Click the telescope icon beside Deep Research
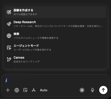The image size is (111, 99). (x=9, y=24)
